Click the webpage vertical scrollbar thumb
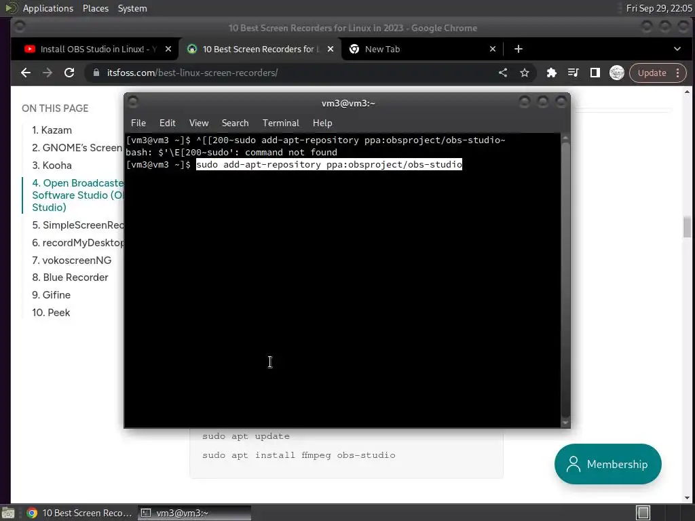 (x=687, y=227)
